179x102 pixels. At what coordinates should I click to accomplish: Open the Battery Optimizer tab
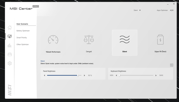pos(23,31)
